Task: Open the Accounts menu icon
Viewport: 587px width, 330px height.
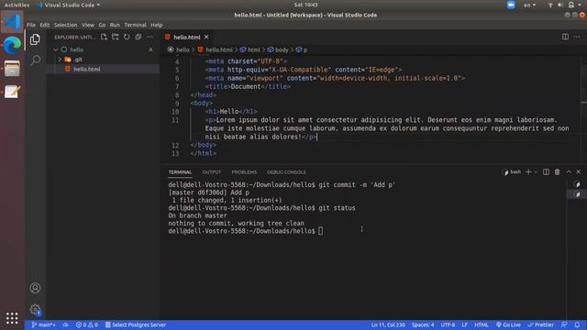Action: tap(35, 288)
